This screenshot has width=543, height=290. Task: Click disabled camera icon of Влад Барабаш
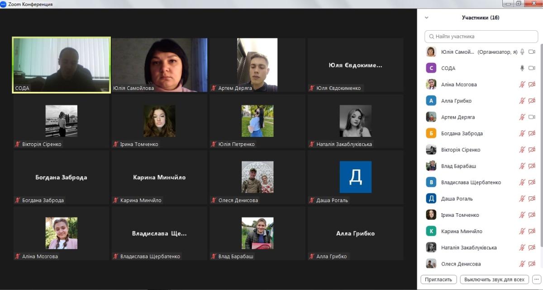point(532,166)
